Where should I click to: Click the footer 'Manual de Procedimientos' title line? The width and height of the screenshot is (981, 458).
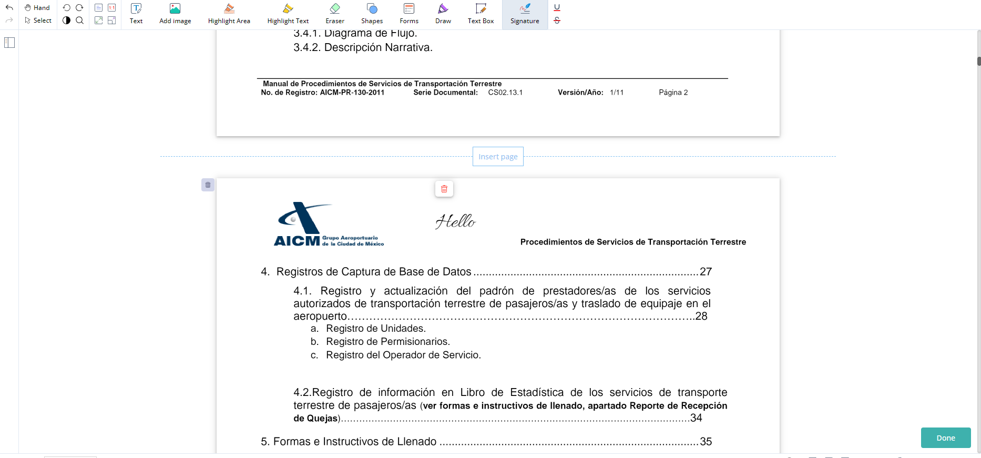click(x=382, y=84)
